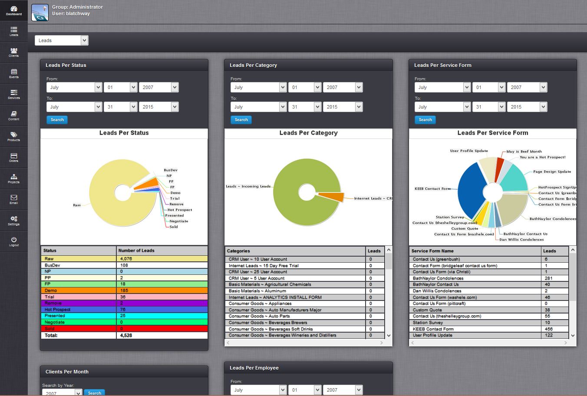Select Basic Materials ~ Aluminum row
Image resolution: width=587 pixels, height=396 pixels.
coord(305,291)
